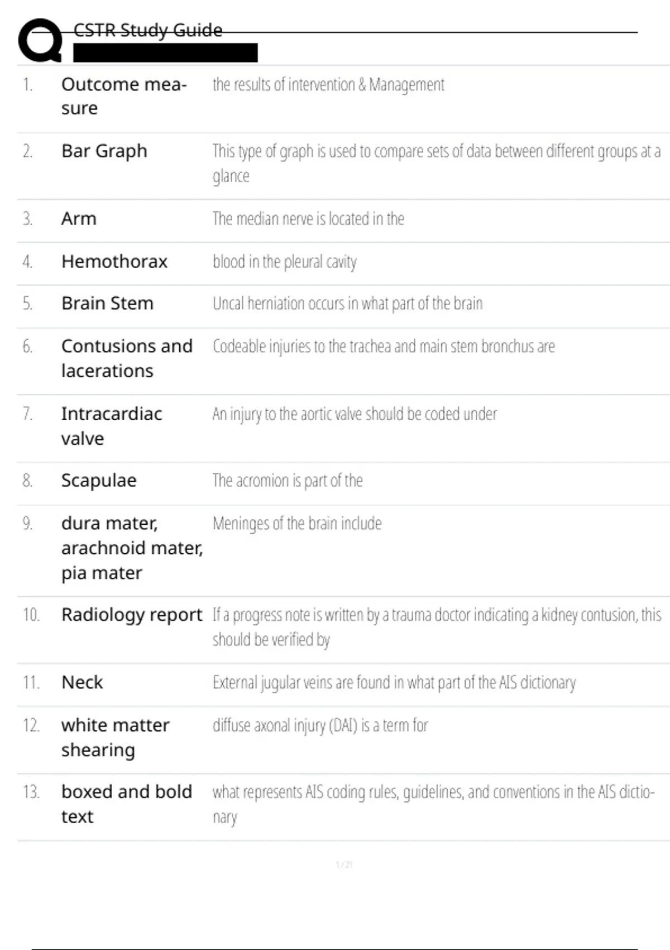The width and height of the screenshot is (670, 950).
Task: Click the Intracardiac valve term
Action: (112, 426)
